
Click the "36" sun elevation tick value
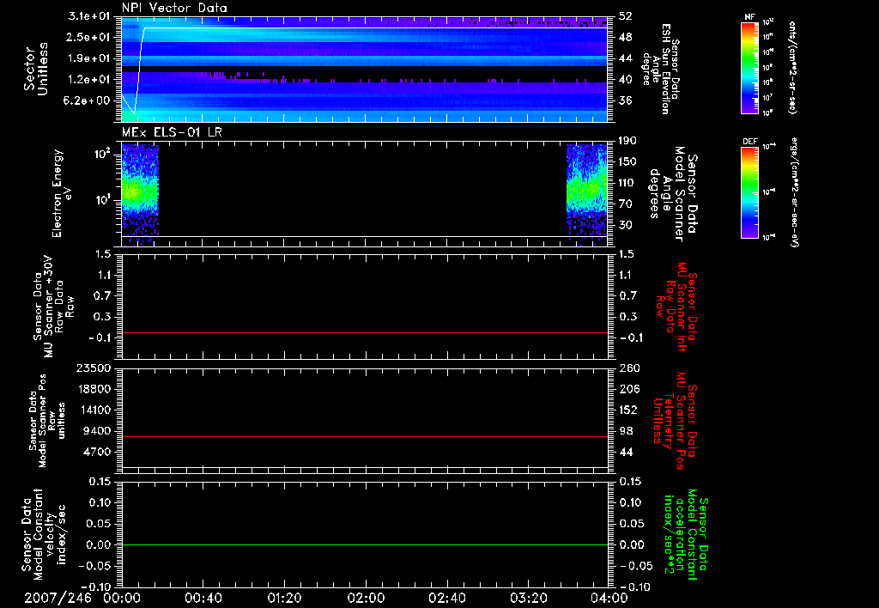point(626,100)
